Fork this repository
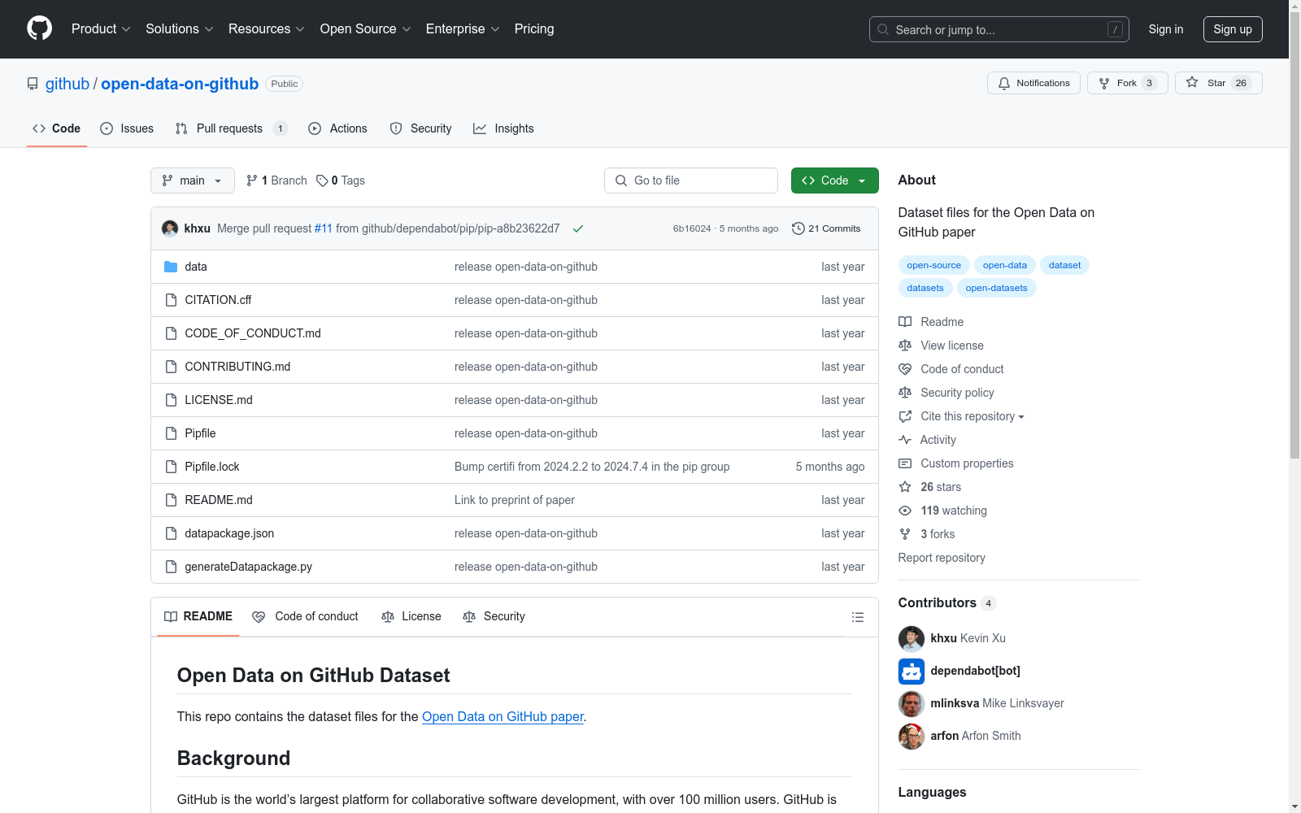This screenshot has height=813, width=1301. tap(1127, 83)
